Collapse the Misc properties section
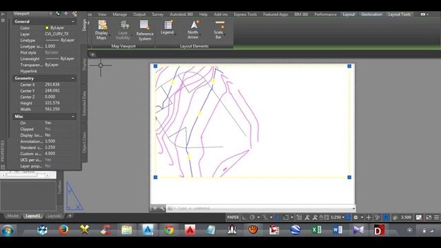This screenshot has width=441, height=248. click(73, 116)
